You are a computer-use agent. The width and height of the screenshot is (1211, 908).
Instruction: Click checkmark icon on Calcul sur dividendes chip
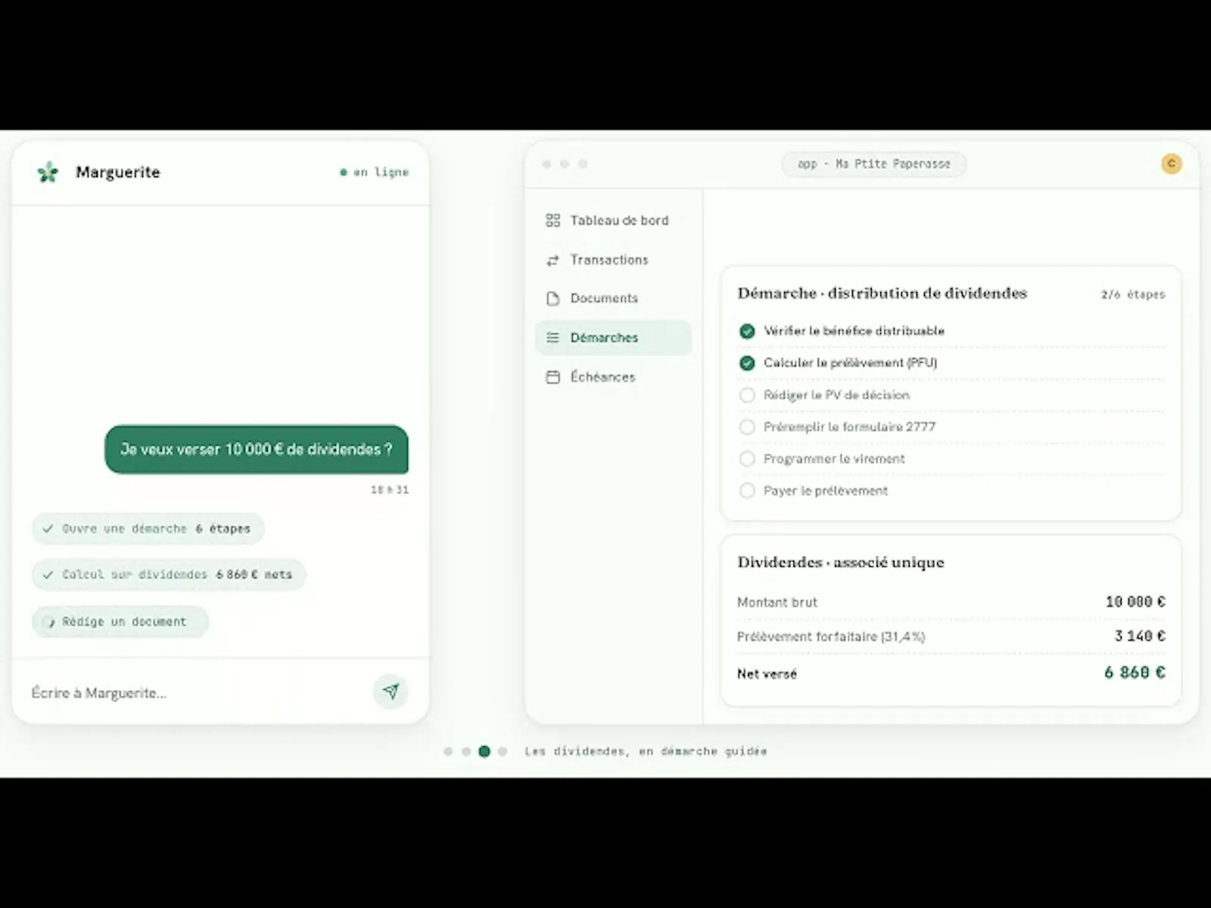pyautogui.click(x=48, y=575)
